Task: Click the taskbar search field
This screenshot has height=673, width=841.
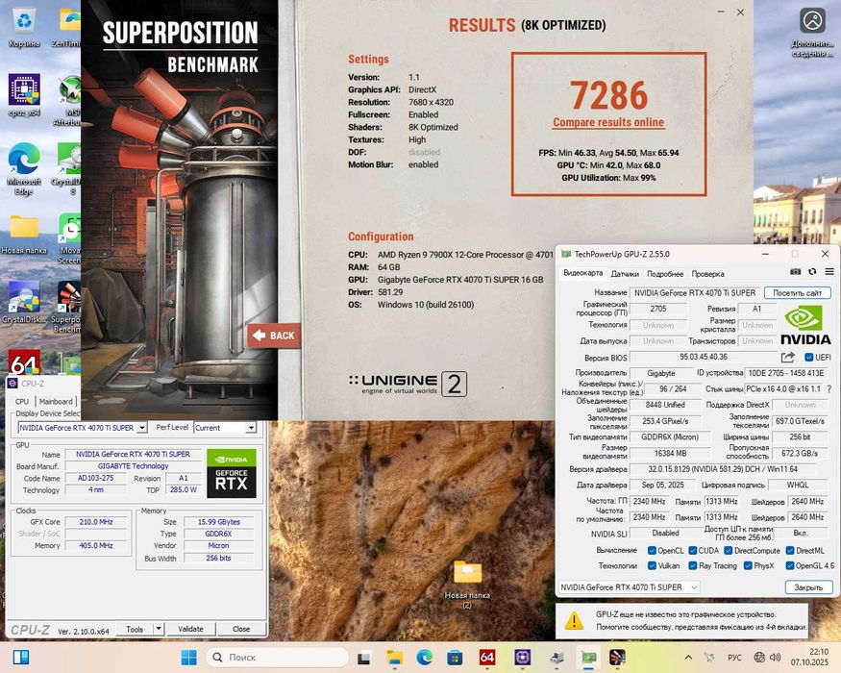Action: click(278, 657)
